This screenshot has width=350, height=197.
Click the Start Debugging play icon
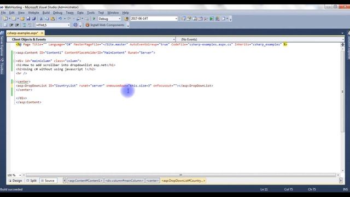pos(94,19)
